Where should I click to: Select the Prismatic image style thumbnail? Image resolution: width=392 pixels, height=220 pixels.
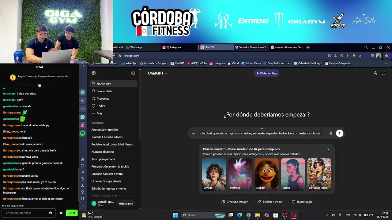pos(240,174)
